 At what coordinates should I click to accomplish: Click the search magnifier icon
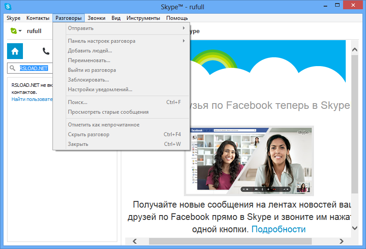tap(13, 68)
